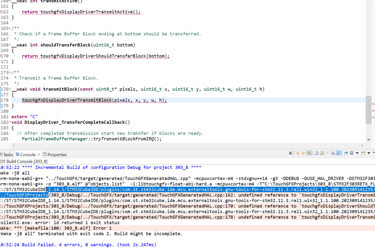Collapse comment block at line 173

[x=9, y=72]
